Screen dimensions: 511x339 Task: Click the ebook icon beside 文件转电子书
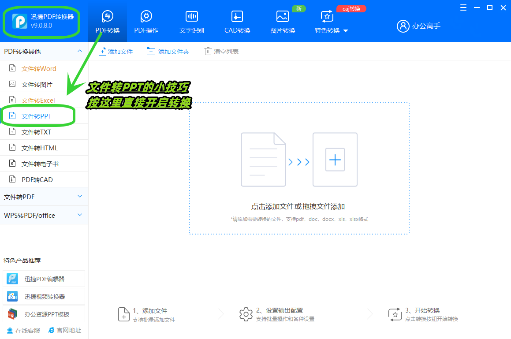tap(12, 163)
